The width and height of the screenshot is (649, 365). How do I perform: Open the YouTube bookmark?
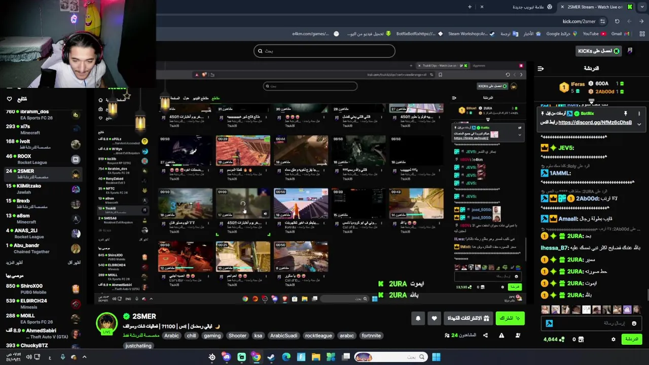[x=594, y=34]
